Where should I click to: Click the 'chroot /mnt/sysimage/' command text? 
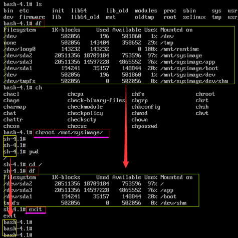tap(69, 133)
